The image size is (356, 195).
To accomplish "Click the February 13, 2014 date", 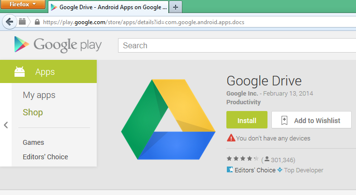I will tap(288, 94).
